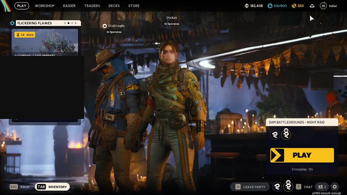
Task: Open the STORE tab
Action: [x=134, y=6]
